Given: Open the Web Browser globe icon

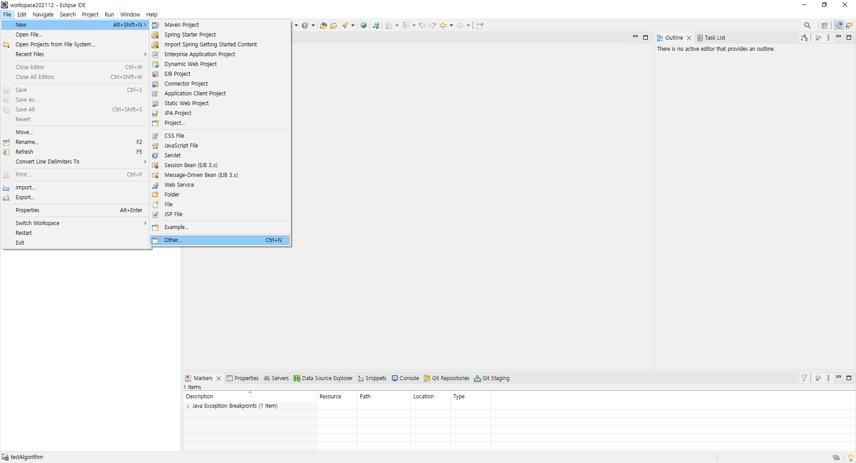Looking at the screenshot, I should pos(364,25).
